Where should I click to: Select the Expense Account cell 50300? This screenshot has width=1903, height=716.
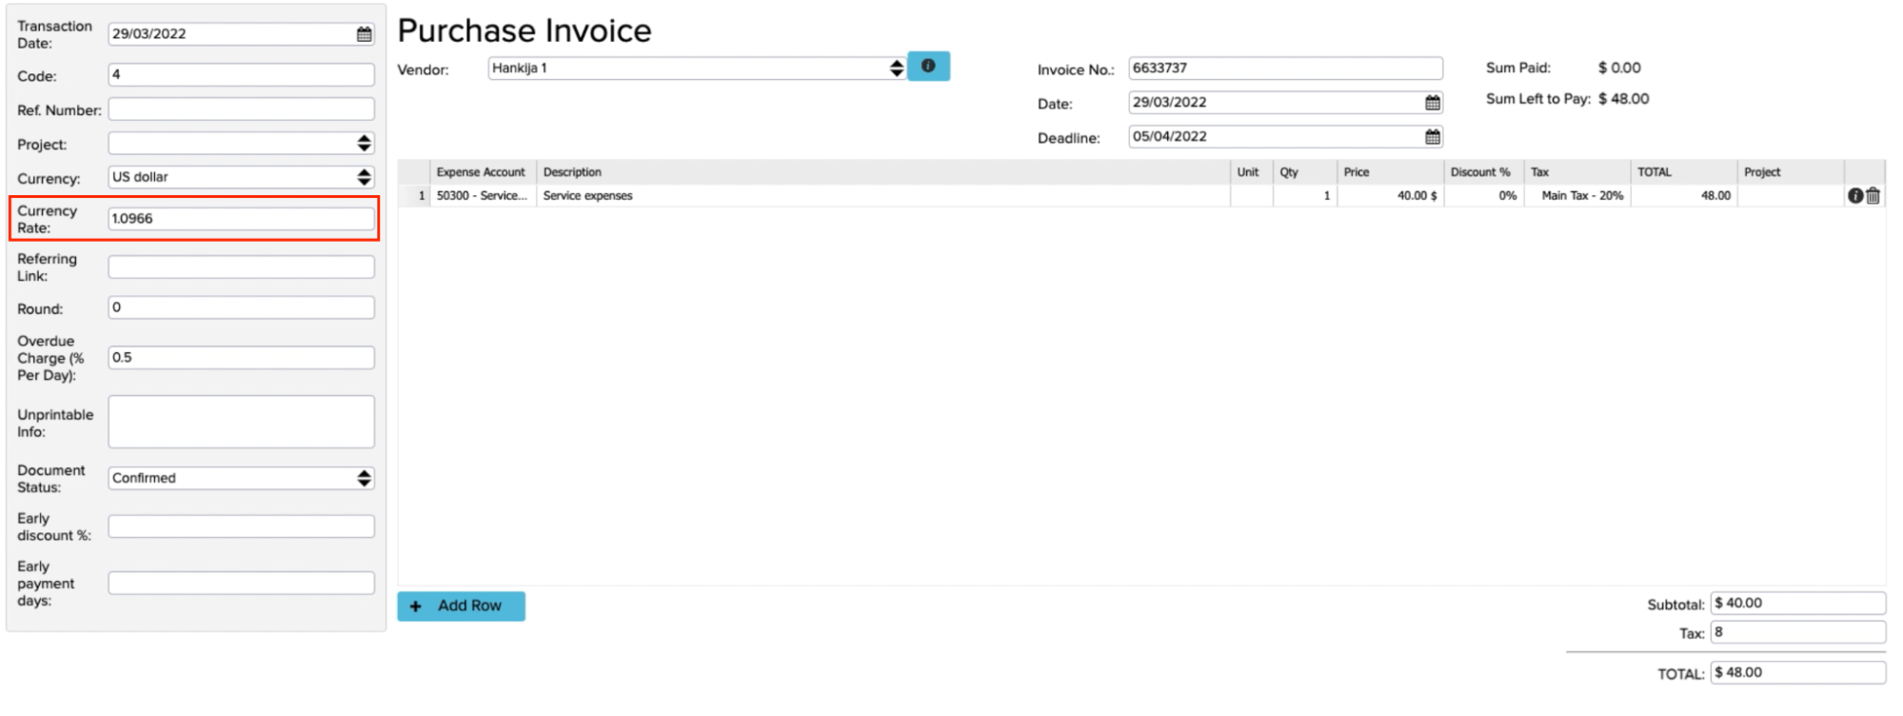click(482, 196)
